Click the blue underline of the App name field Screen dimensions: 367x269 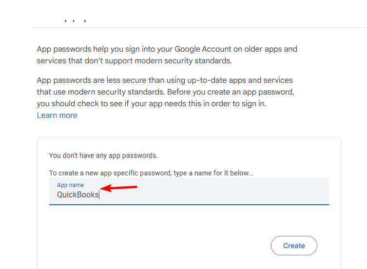coord(189,205)
